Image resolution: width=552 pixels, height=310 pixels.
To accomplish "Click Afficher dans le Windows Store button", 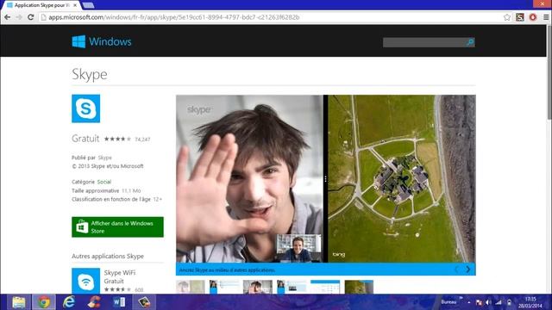I will point(117,227).
